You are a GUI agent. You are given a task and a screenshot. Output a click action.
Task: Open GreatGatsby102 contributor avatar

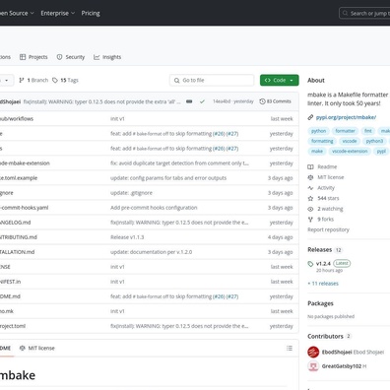tap(313, 366)
